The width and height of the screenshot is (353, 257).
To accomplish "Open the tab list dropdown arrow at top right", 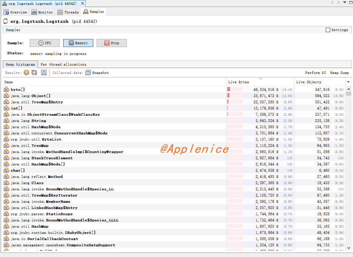I will coord(345,2).
